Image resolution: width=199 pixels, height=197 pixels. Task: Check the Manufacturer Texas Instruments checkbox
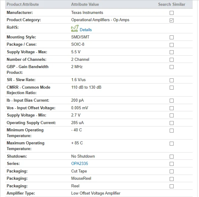click(171, 13)
